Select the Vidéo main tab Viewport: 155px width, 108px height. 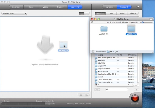(46, 7)
